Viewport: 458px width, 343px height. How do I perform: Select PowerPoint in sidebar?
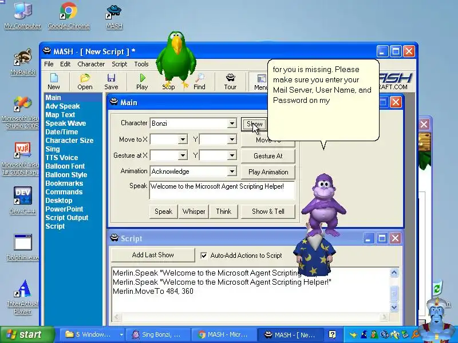(64, 209)
